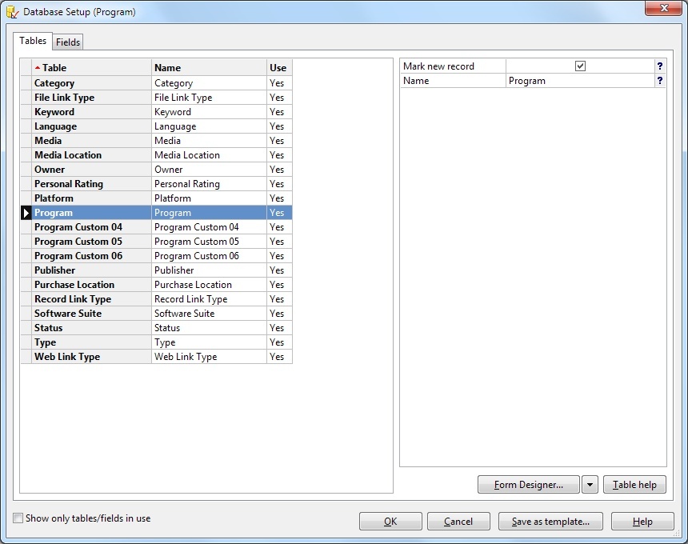Open Table help
The height and width of the screenshot is (544, 688).
634,485
